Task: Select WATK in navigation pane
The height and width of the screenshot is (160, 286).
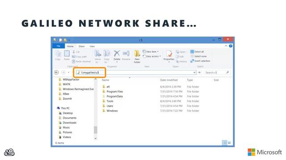Action: tap(64, 84)
